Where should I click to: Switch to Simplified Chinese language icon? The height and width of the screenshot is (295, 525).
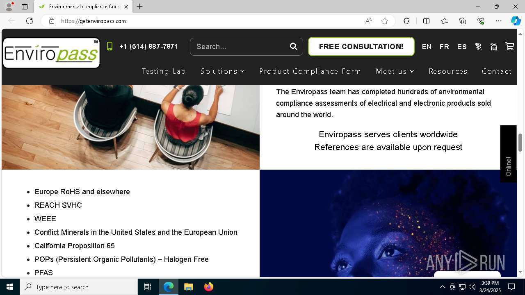click(x=494, y=47)
